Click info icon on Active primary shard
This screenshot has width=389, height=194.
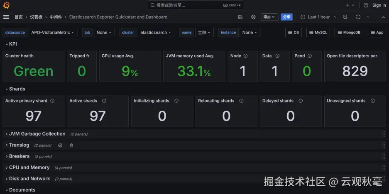click(x=52, y=101)
